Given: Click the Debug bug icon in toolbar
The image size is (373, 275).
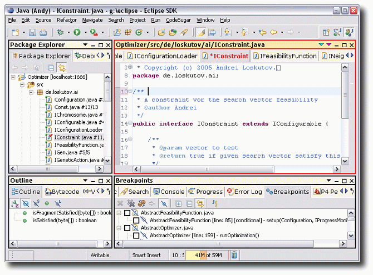Looking at the screenshot, I should 60,32.
